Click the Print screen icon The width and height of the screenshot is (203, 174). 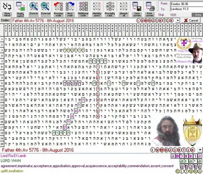click(150, 6)
